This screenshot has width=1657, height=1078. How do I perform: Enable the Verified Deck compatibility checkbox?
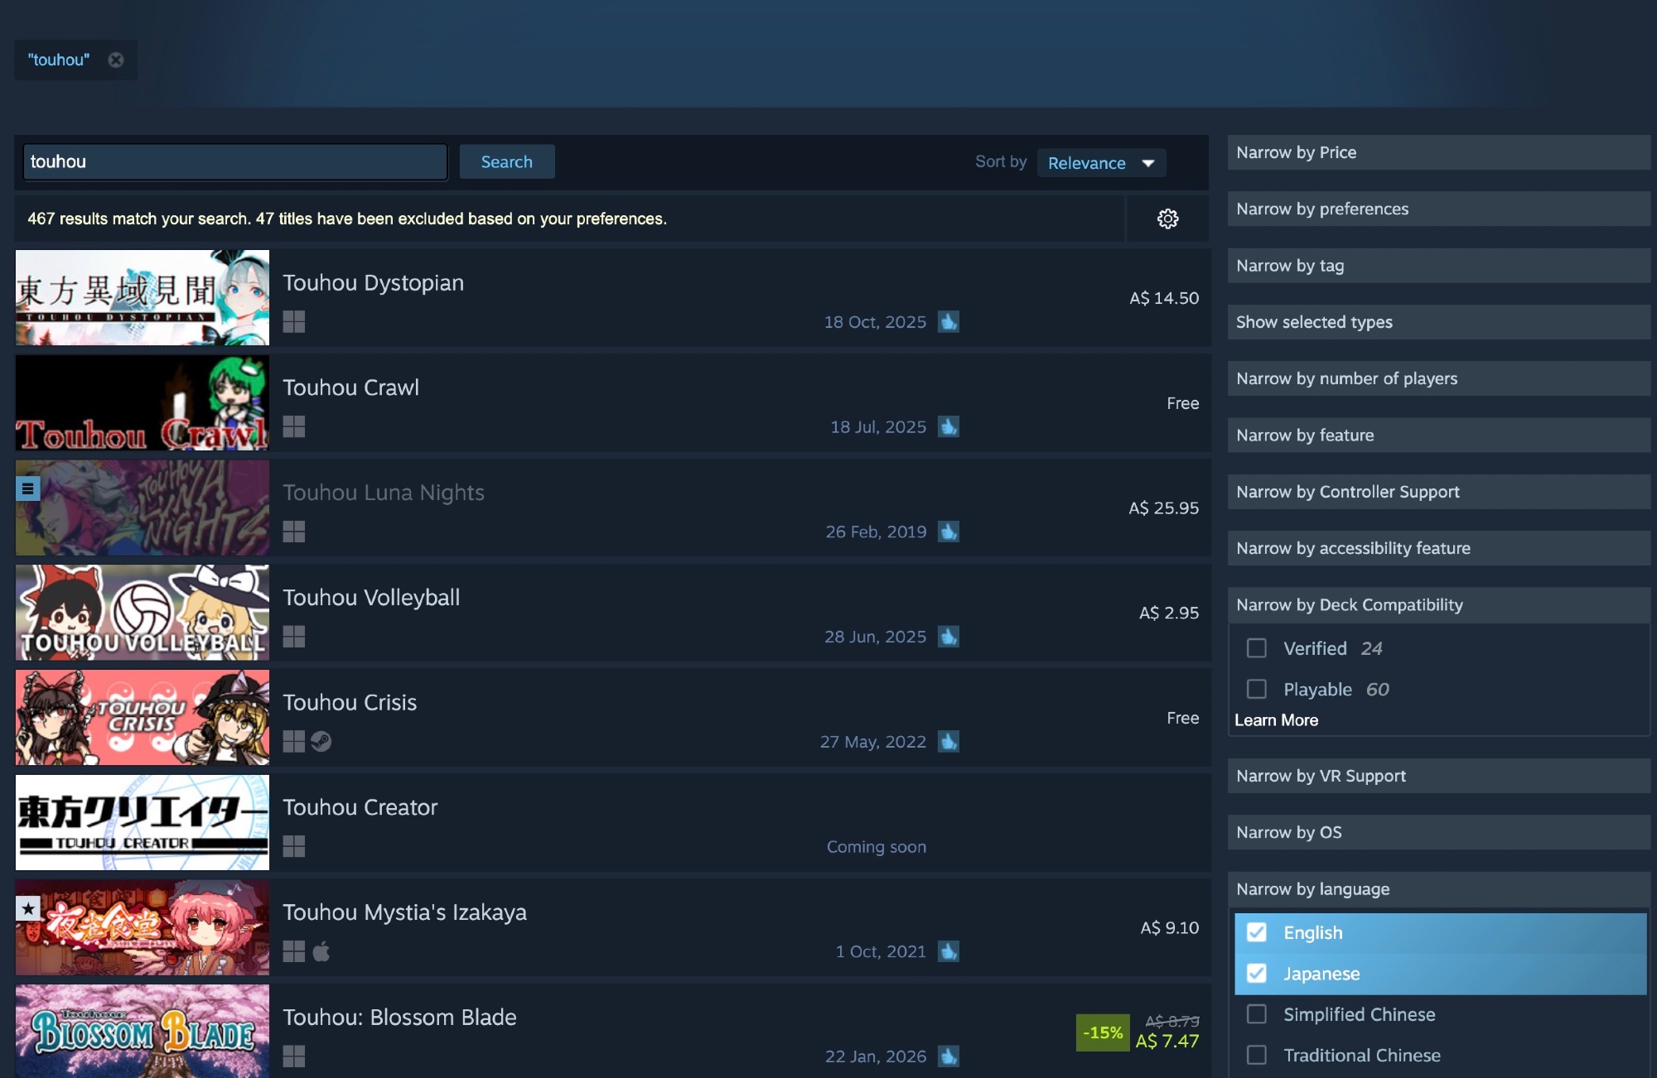1257,648
